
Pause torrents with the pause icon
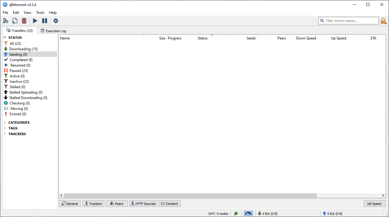(45, 21)
